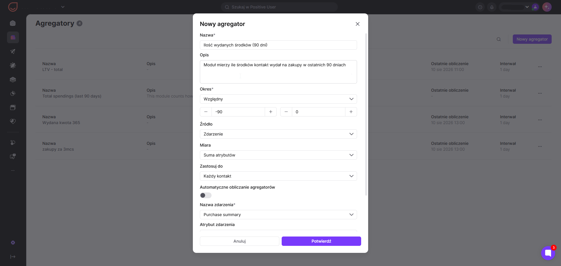Expand Nazwa zdarzenia dropdown Purchase summary
The height and width of the screenshot is (266, 561).
pos(278,215)
